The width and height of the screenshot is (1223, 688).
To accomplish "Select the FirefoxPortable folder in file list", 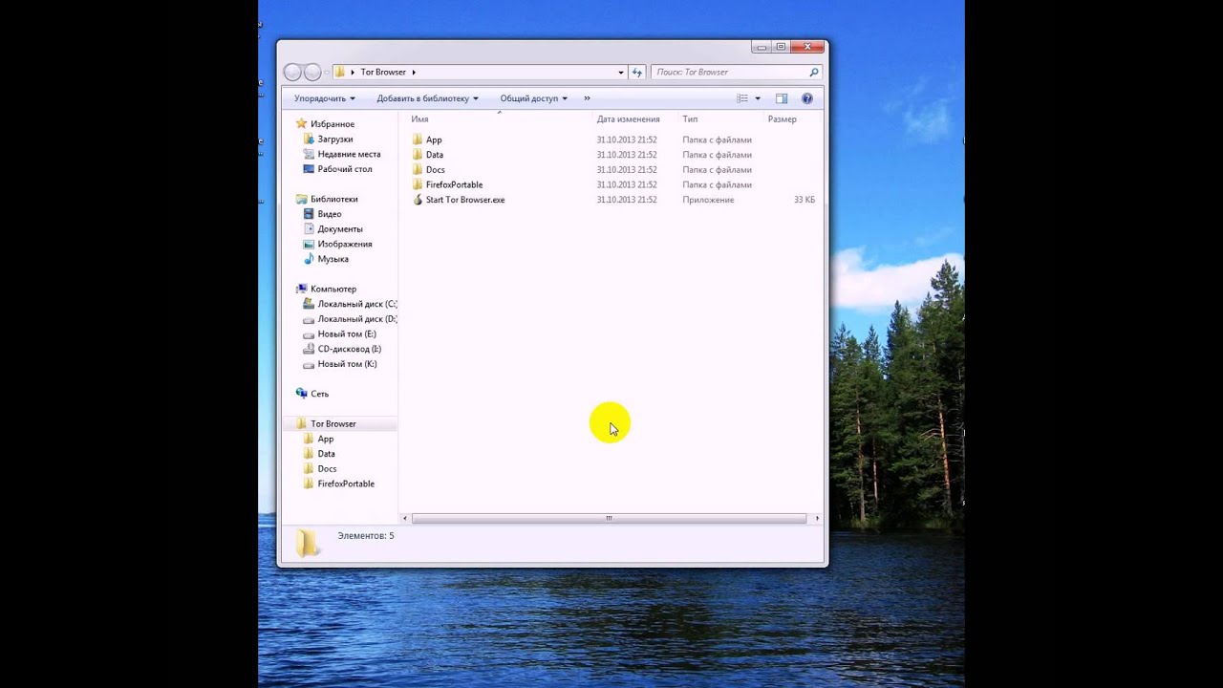I will (x=454, y=184).
